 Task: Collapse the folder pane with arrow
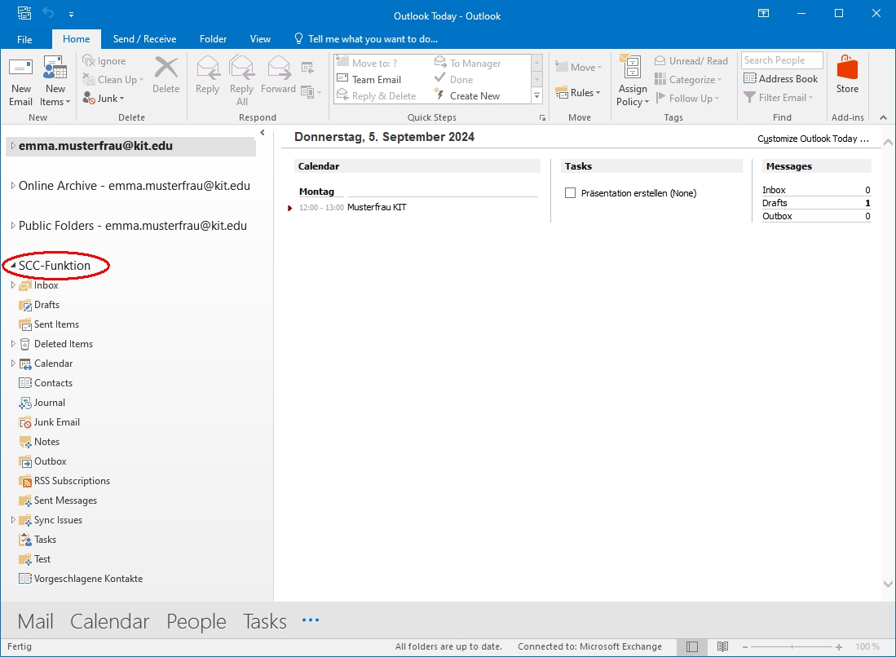coord(263,133)
